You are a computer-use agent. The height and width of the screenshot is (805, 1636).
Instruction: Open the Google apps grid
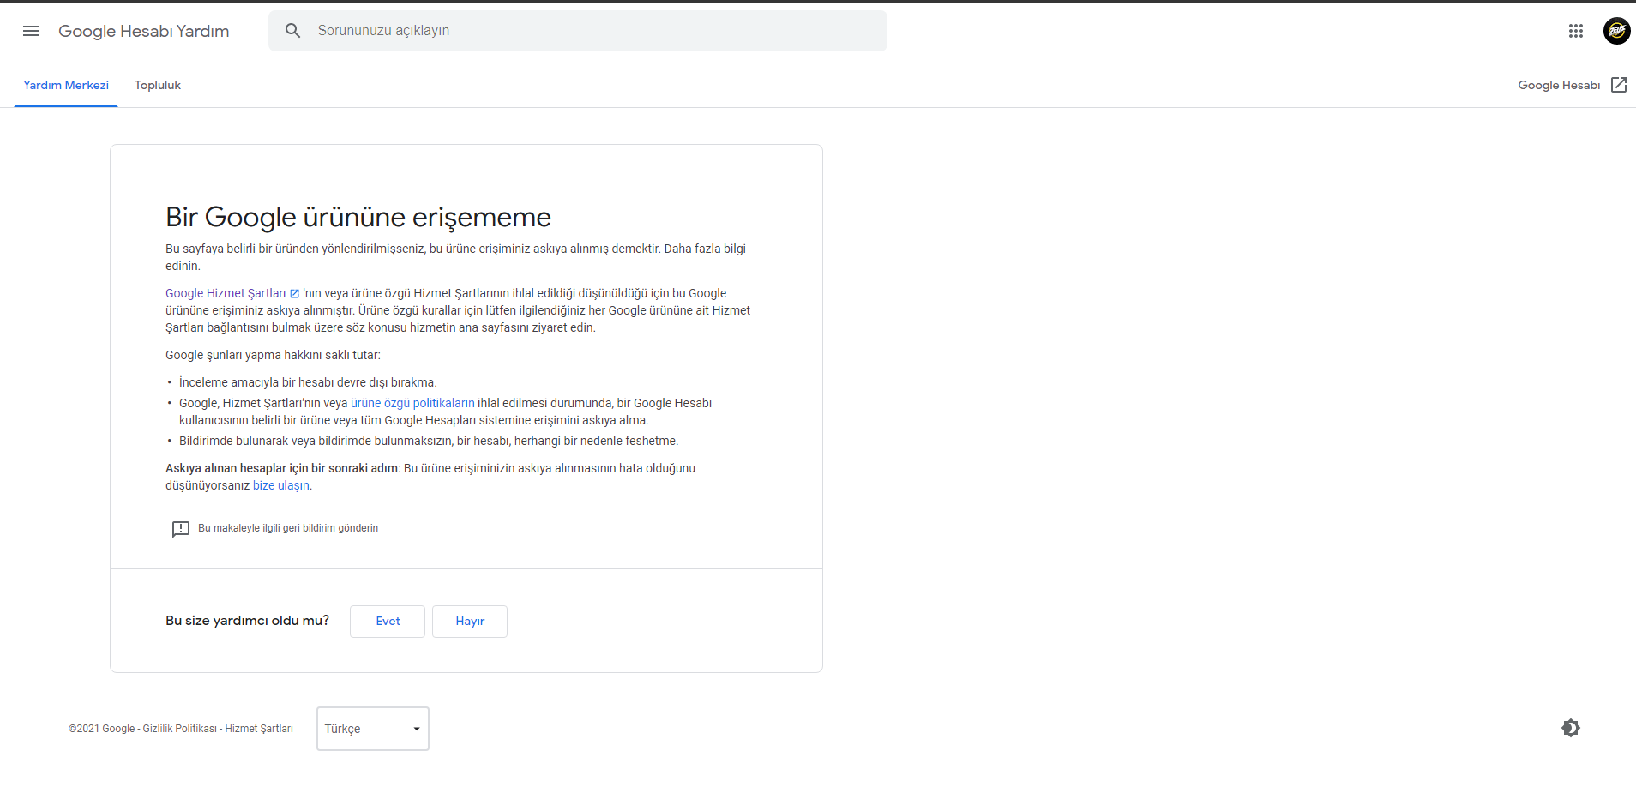pyautogui.click(x=1575, y=31)
